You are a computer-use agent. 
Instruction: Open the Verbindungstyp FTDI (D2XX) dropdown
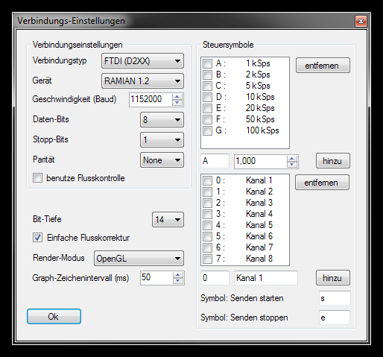pos(142,61)
